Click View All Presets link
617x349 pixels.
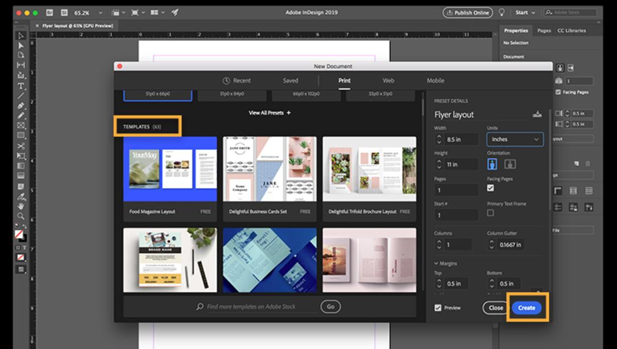pyautogui.click(x=269, y=113)
